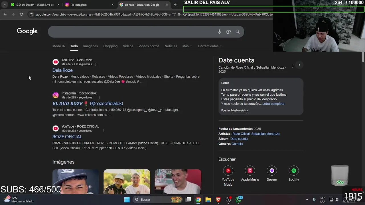Click Instagram favicon of rozeoficialok result
Screen dimensions: 365x205
click(x=56, y=95)
